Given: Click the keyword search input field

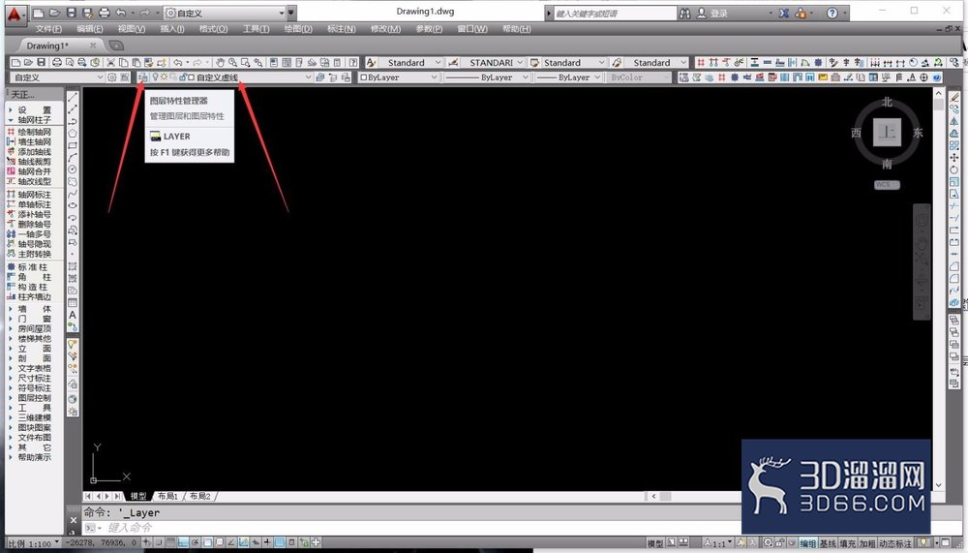Looking at the screenshot, I should 615,13.
